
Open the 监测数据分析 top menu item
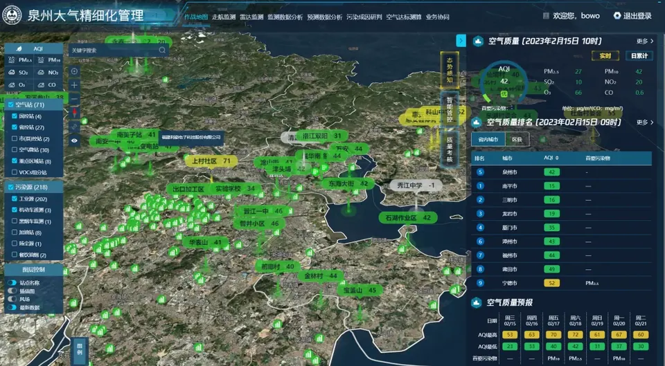(x=285, y=17)
